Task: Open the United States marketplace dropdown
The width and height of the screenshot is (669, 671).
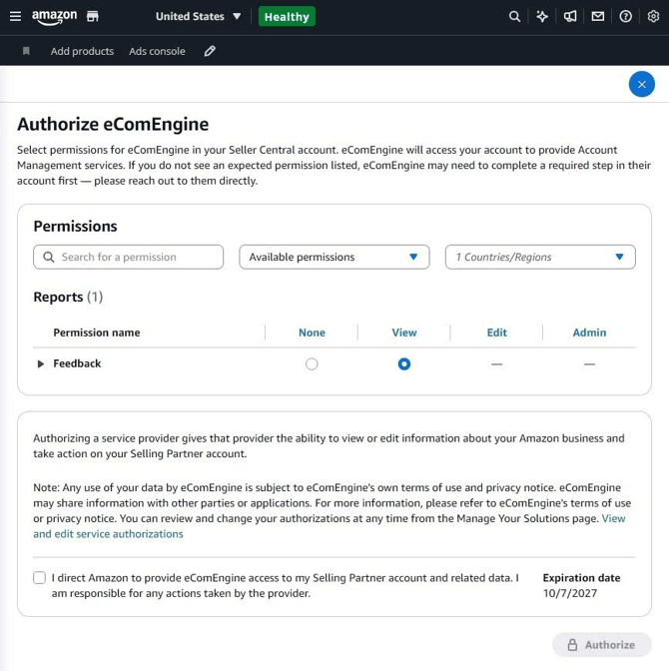Action: point(198,16)
